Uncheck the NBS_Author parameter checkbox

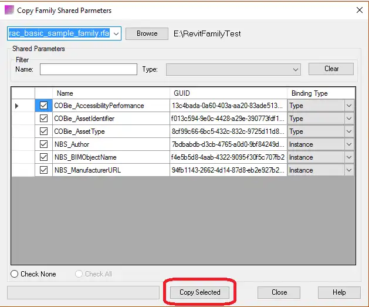[x=43, y=144]
